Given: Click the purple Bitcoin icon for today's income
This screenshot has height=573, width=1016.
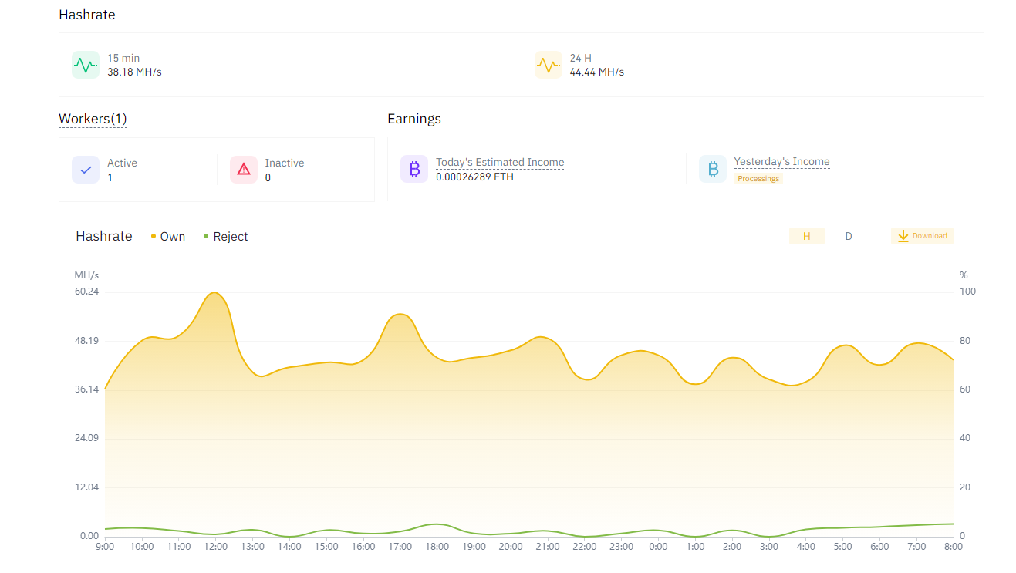Looking at the screenshot, I should (x=414, y=169).
